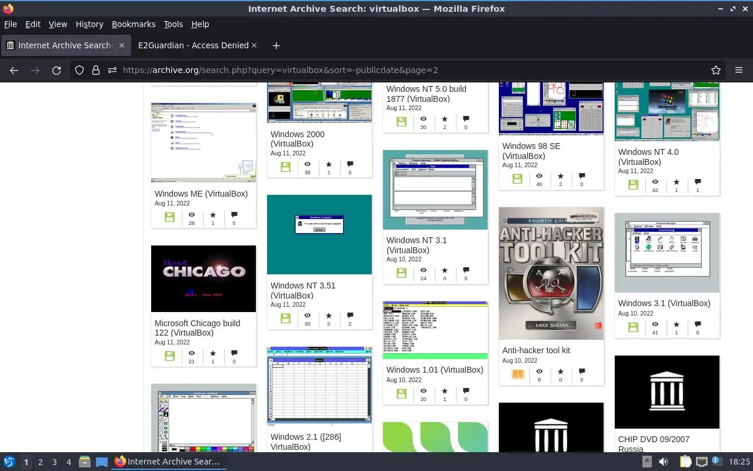Close the E2Guardian Access Denied tab
753x471 pixels.
coord(254,45)
